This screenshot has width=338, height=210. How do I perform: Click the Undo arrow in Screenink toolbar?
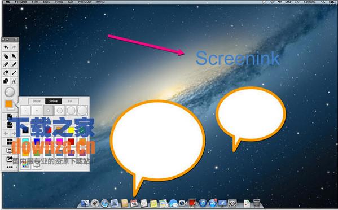point(6,47)
